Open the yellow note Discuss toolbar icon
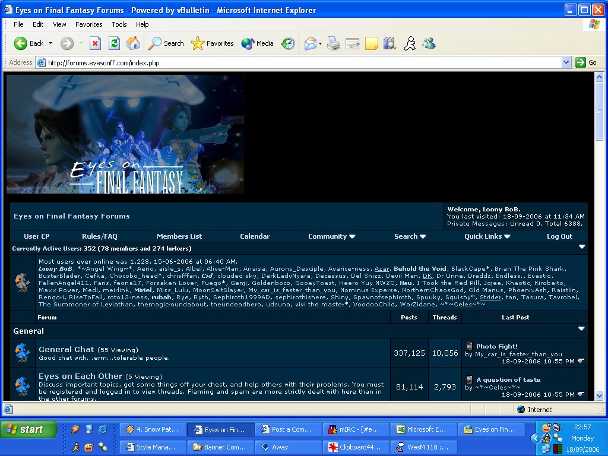 pyautogui.click(x=372, y=43)
